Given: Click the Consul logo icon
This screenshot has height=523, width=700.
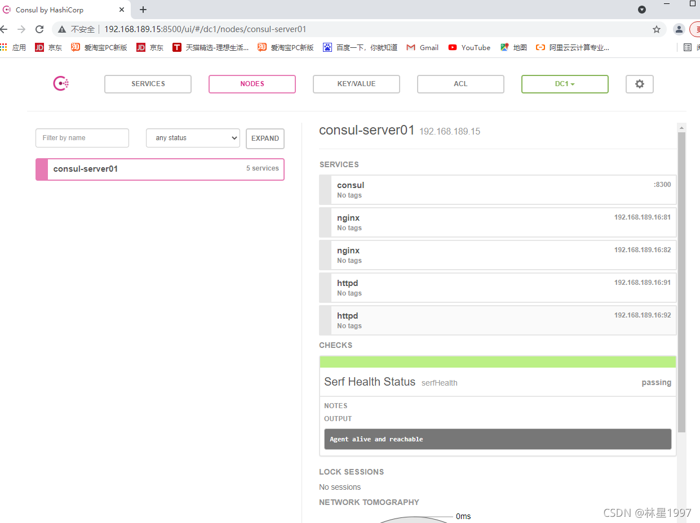Looking at the screenshot, I should [x=61, y=84].
